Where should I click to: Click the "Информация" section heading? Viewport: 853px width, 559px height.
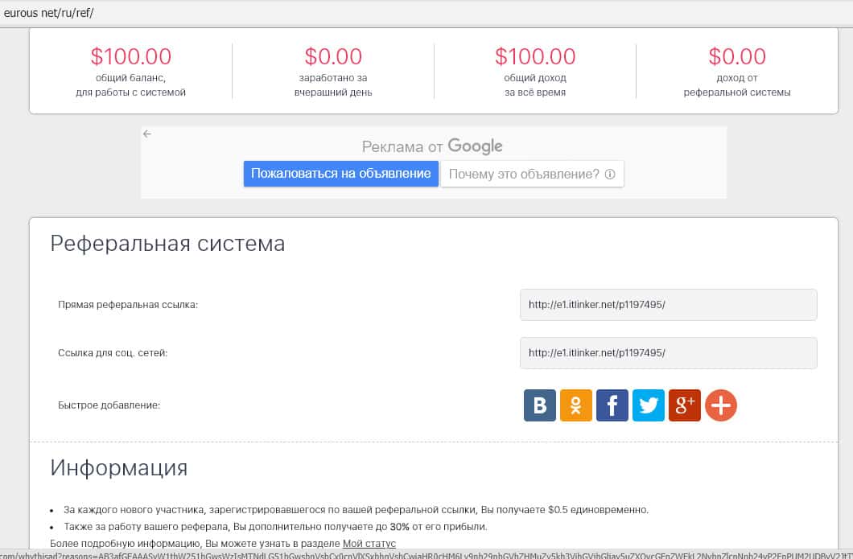[119, 467]
